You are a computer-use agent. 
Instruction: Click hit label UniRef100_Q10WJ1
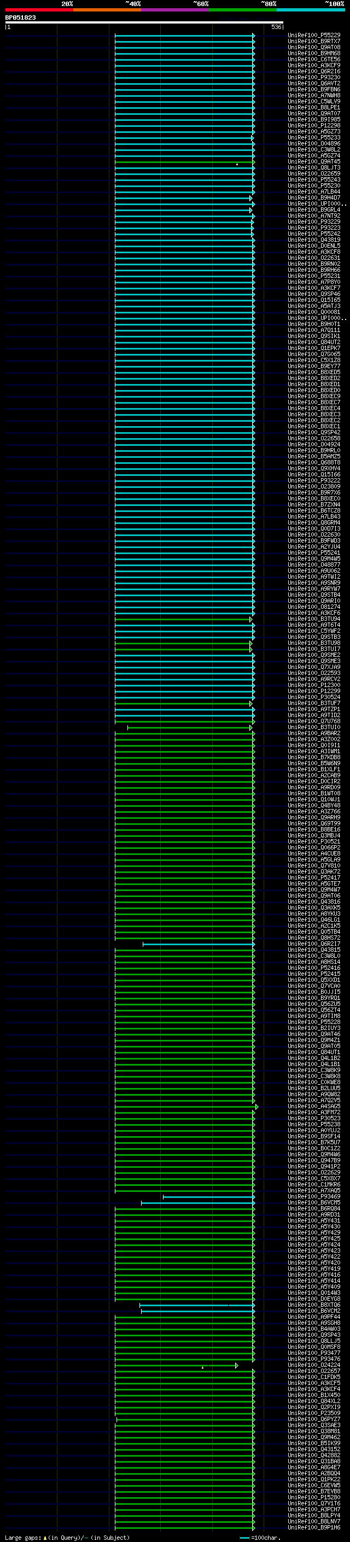[314, 799]
